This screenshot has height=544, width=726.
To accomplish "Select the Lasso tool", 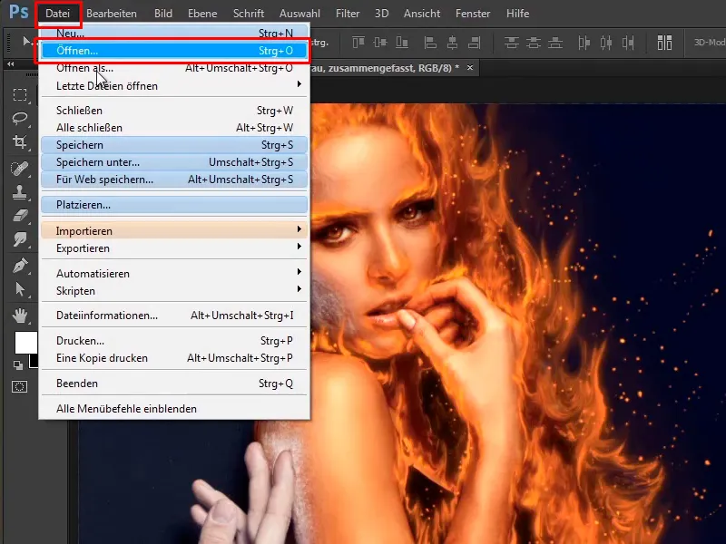I will (19, 118).
